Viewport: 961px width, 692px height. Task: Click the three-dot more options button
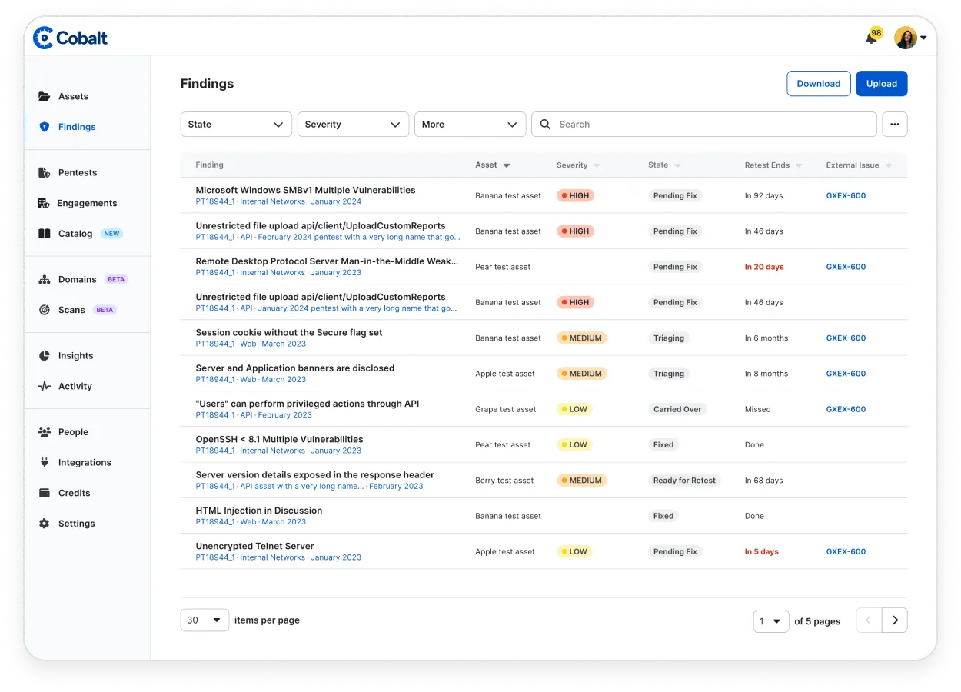pyautogui.click(x=894, y=125)
